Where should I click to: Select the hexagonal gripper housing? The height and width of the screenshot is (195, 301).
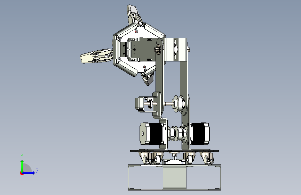click(x=139, y=50)
